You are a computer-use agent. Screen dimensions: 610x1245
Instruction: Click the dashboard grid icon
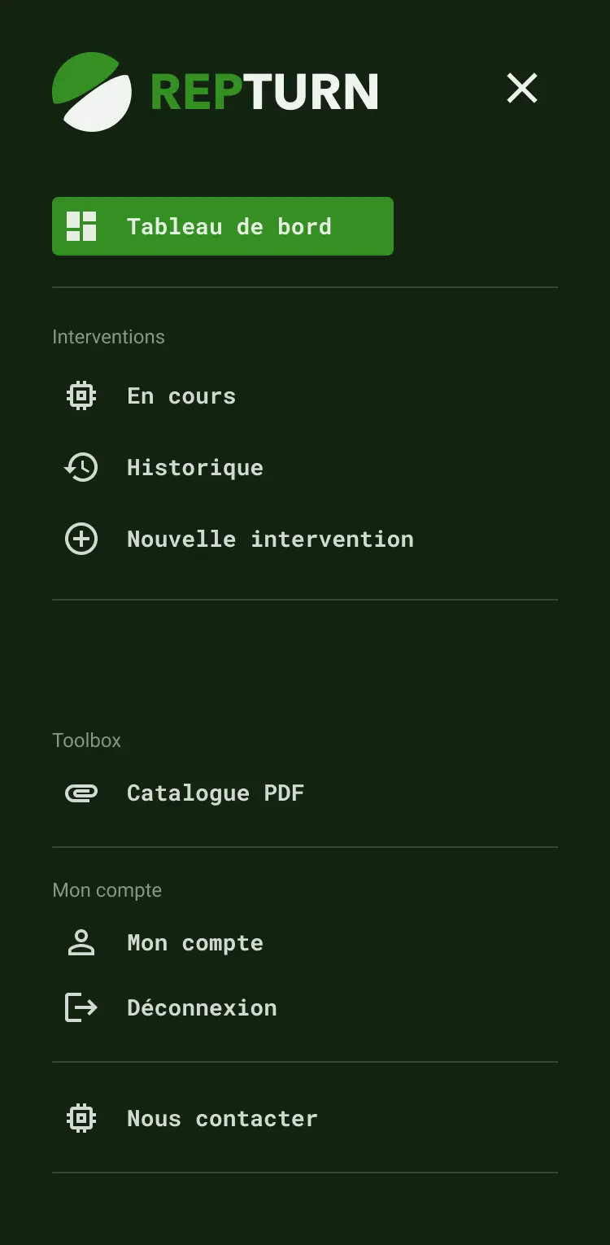click(x=81, y=226)
